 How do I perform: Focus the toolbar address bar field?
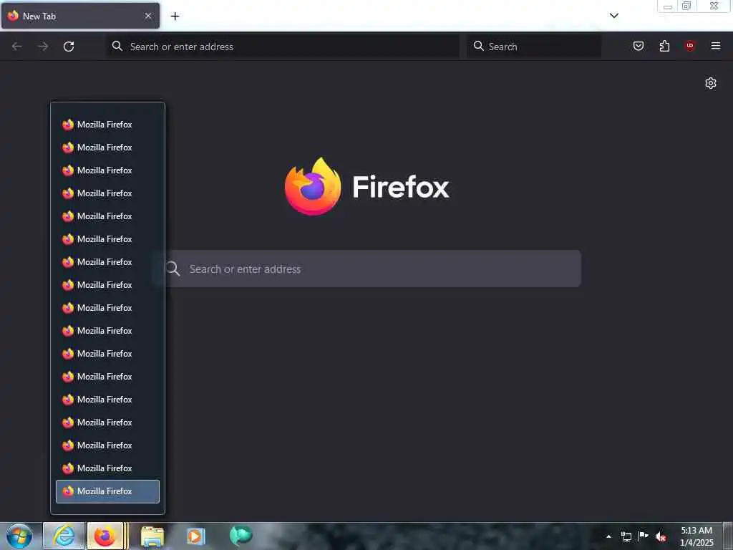pyautogui.click(x=283, y=47)
